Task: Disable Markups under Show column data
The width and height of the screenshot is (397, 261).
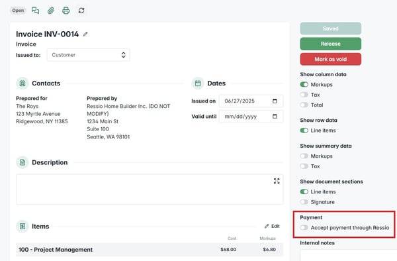Action: (x=304, y=84)
